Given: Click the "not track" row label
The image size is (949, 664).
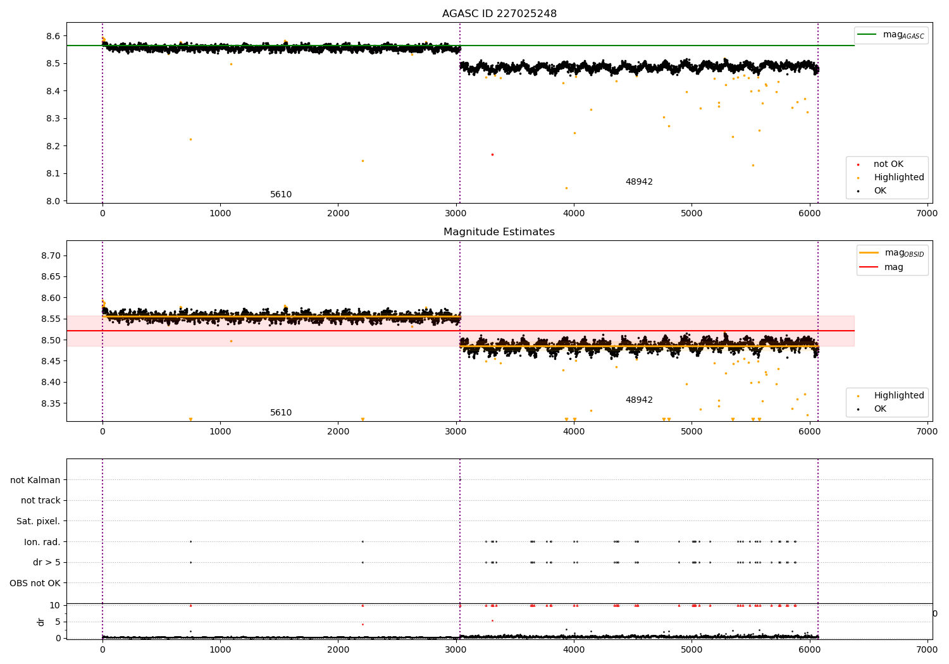Looking at the screenshot, I should coord(40,501).
